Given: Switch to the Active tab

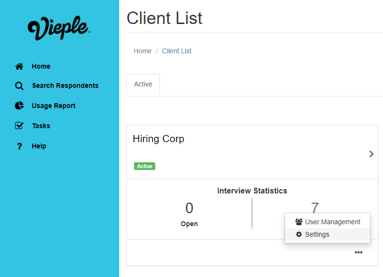Looking at the screenshot, I should (x=143, y=84).
